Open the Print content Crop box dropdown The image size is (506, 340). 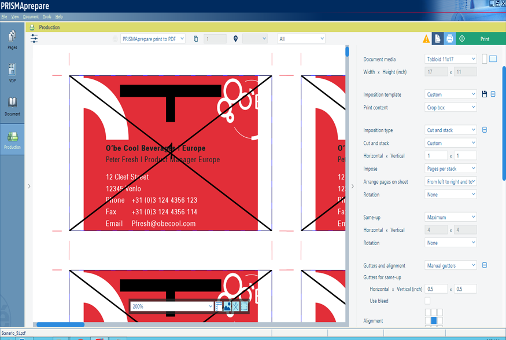(x=450, y=107)
